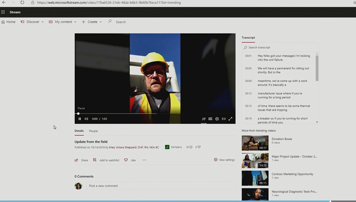Open the Office app launcher grid
Image resolution: width=356 pixels, height=202 pixels.
pyautogui.click(x=4, y=12)
